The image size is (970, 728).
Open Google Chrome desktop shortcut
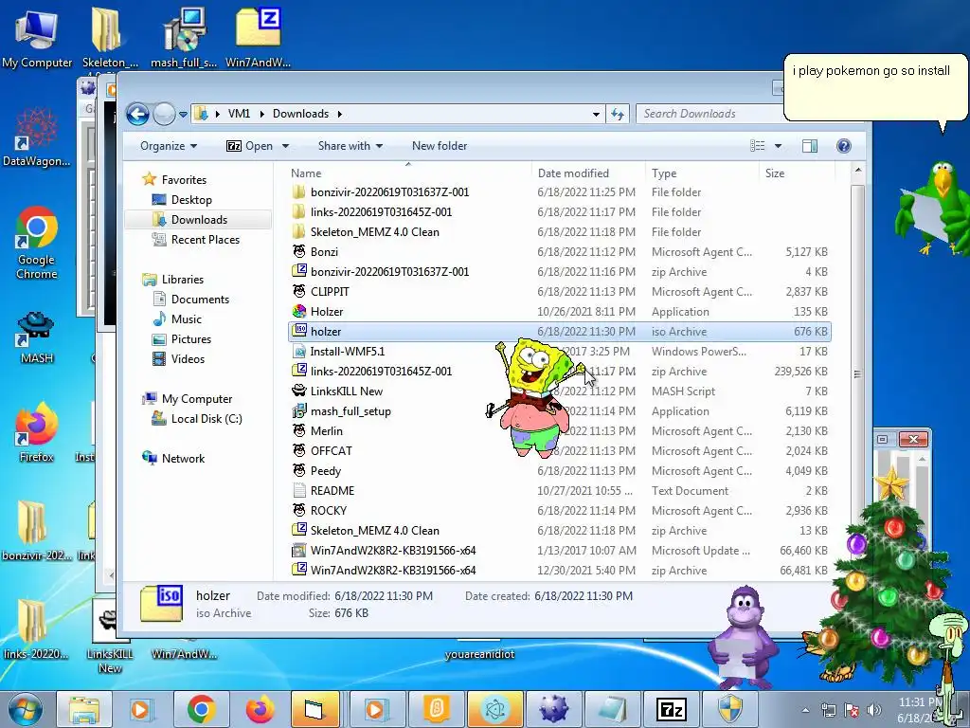tap(37, 243)
